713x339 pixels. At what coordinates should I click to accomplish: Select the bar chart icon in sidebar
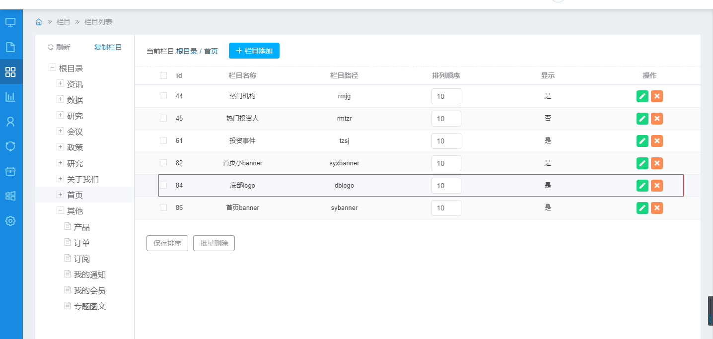coord(10,97)
